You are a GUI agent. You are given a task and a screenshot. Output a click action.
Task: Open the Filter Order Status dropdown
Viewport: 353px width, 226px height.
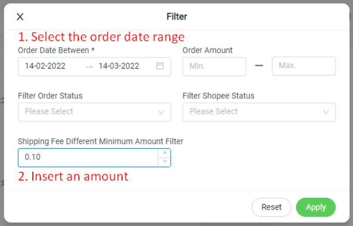click(94, 112)
